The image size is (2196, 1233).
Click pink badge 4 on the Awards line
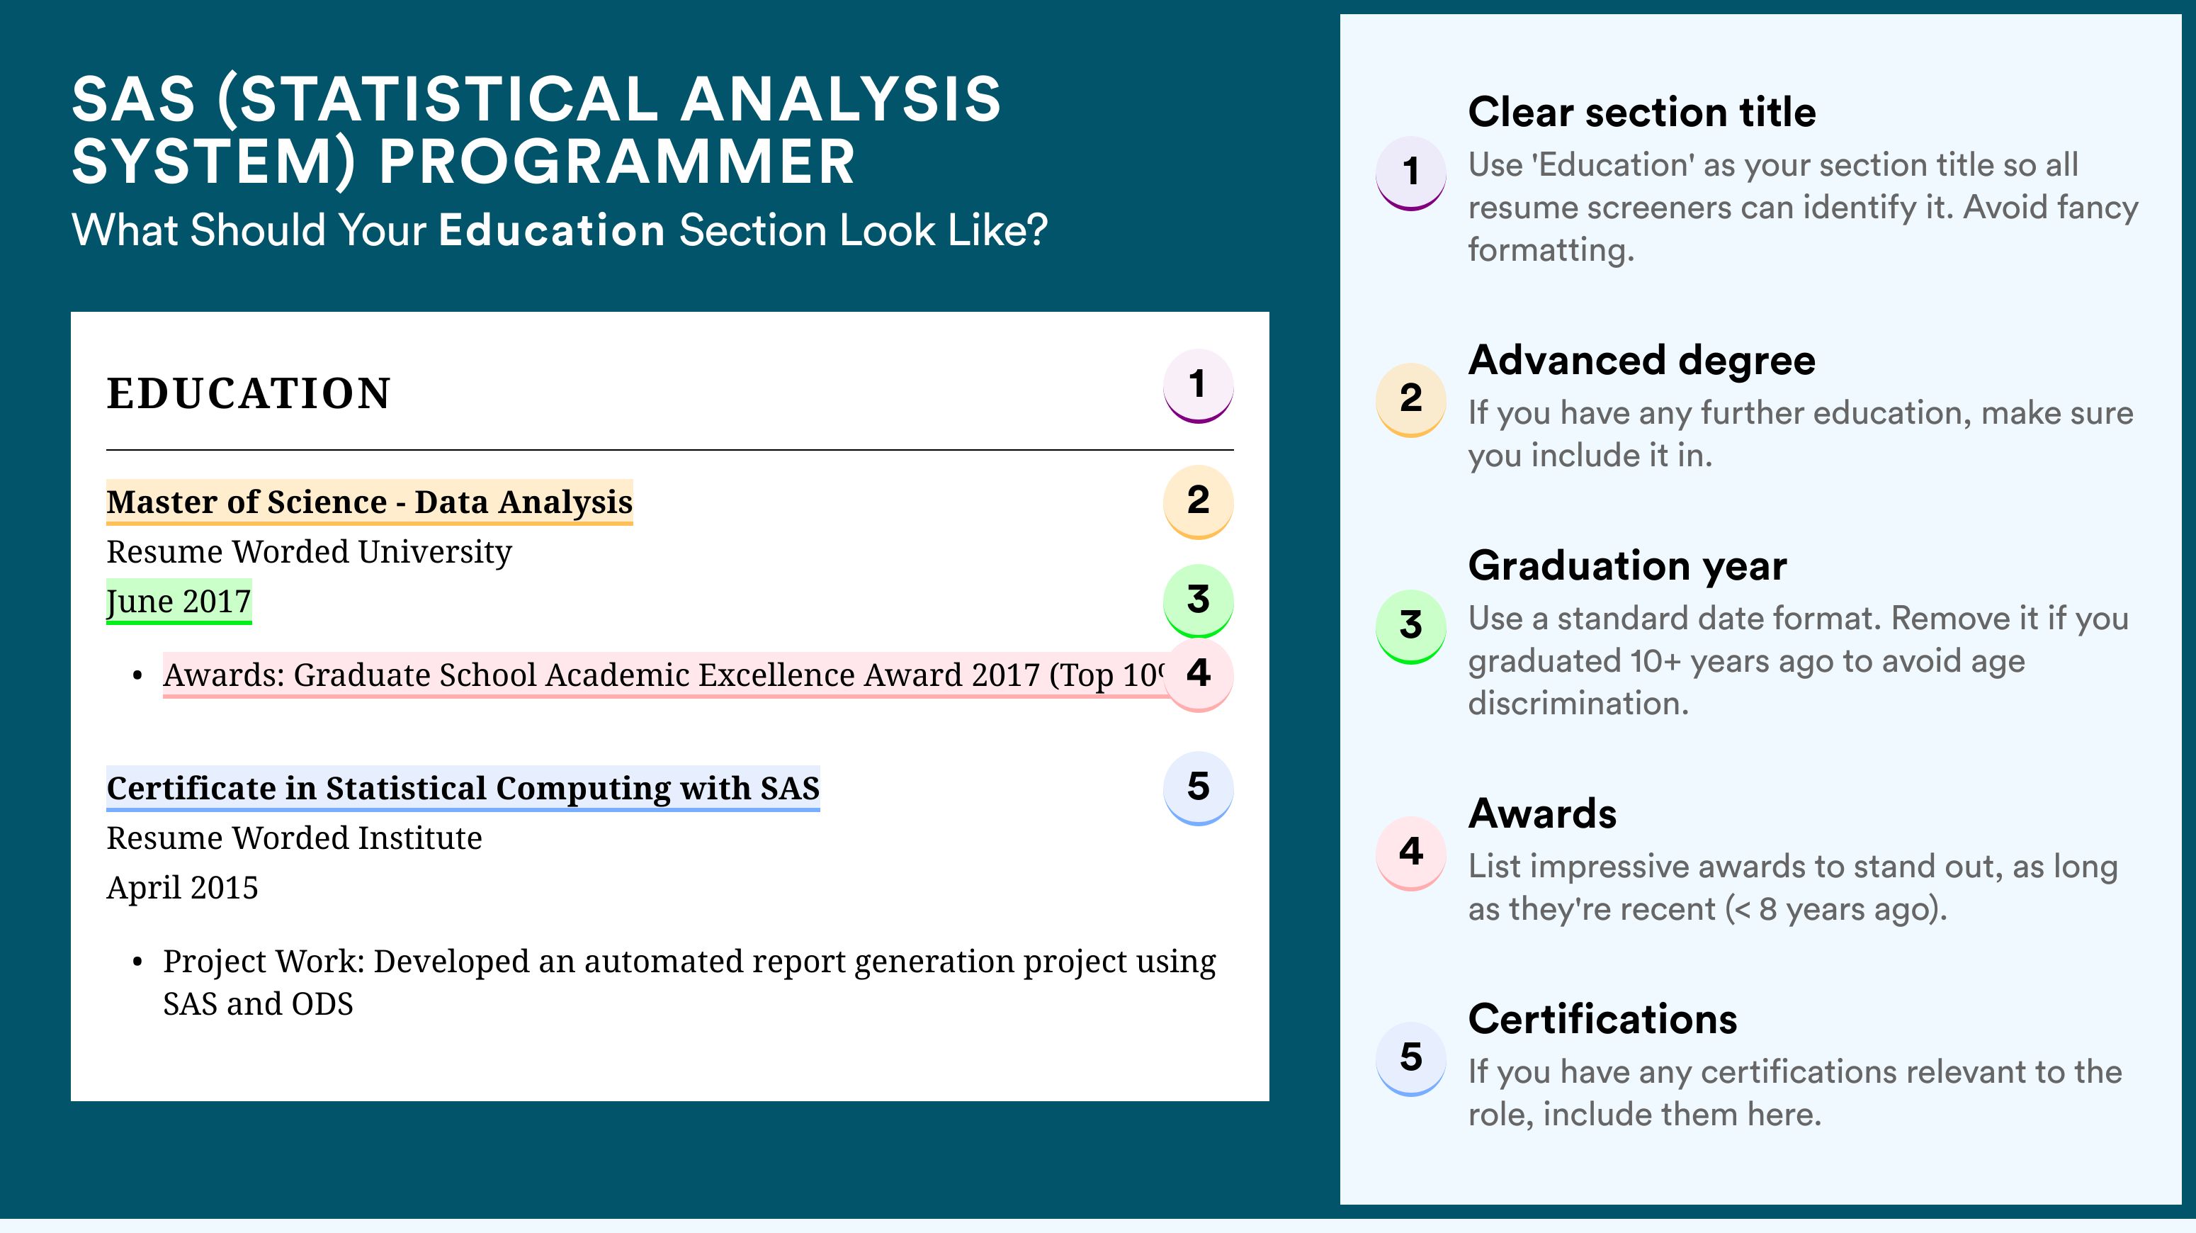click(1198, 674)
